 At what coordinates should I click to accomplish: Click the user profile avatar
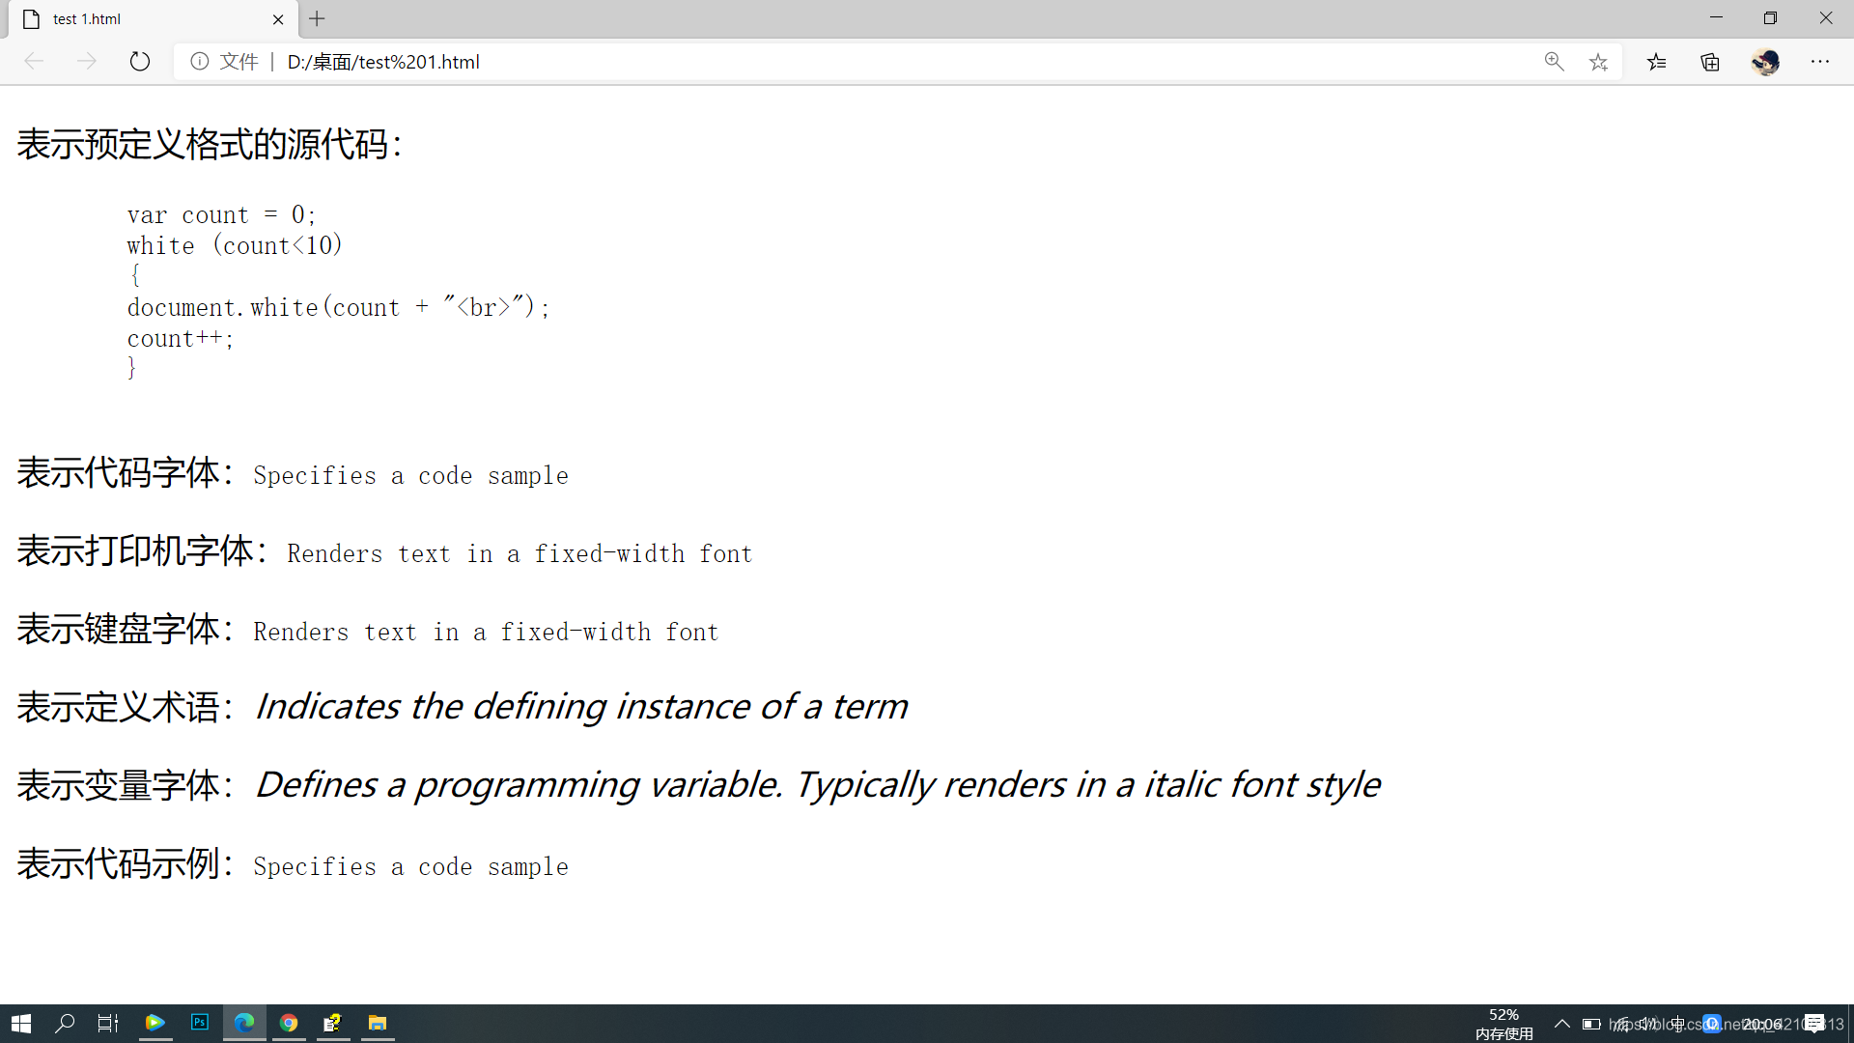coord(1765,62)
